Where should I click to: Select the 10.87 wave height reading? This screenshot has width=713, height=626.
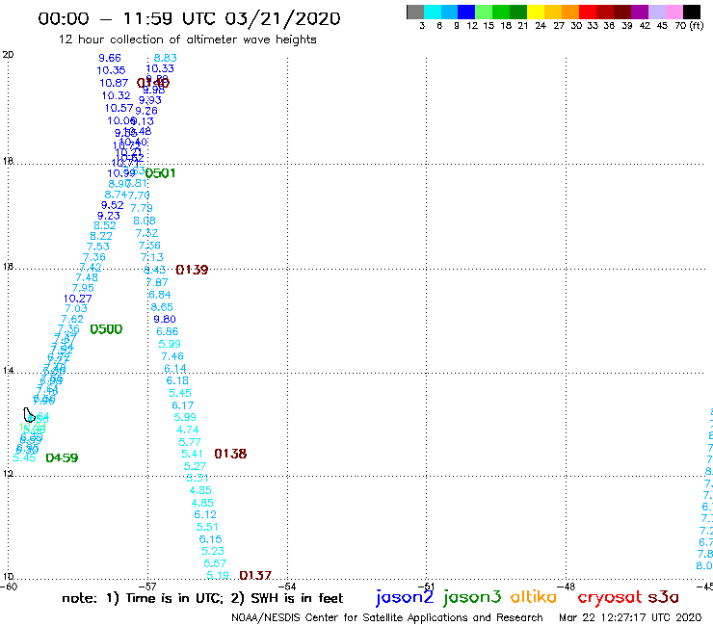[x=114, y=83]
